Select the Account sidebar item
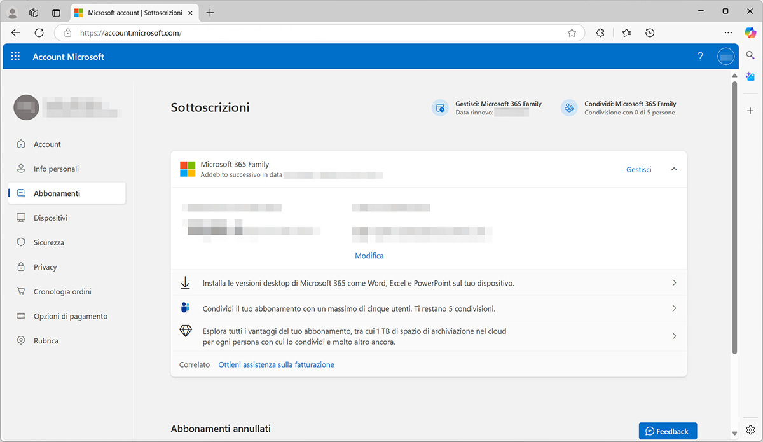The height and width of the screenshot is (442, 763). 47,144
